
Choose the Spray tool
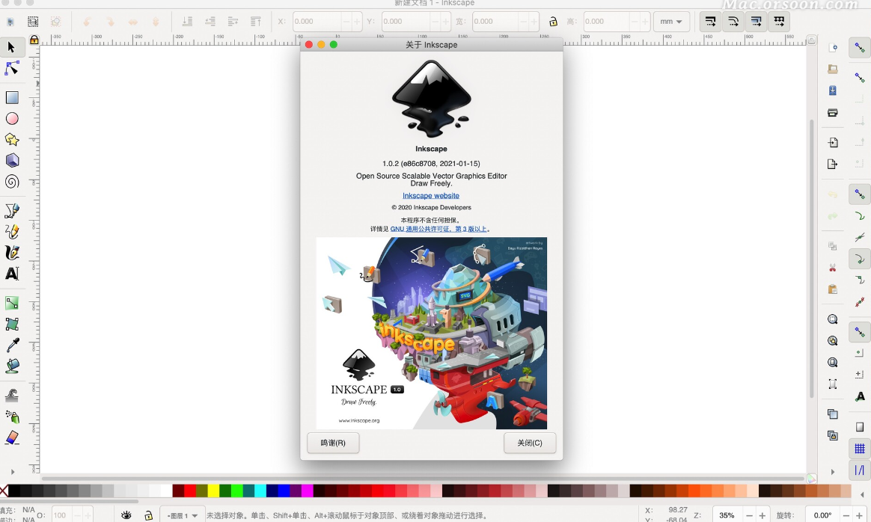click(12, 417)
